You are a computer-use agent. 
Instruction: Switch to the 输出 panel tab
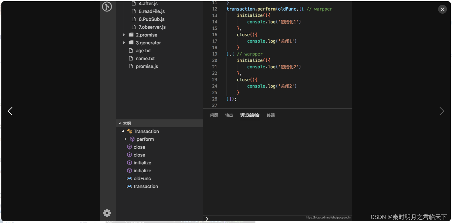[229, 115]
